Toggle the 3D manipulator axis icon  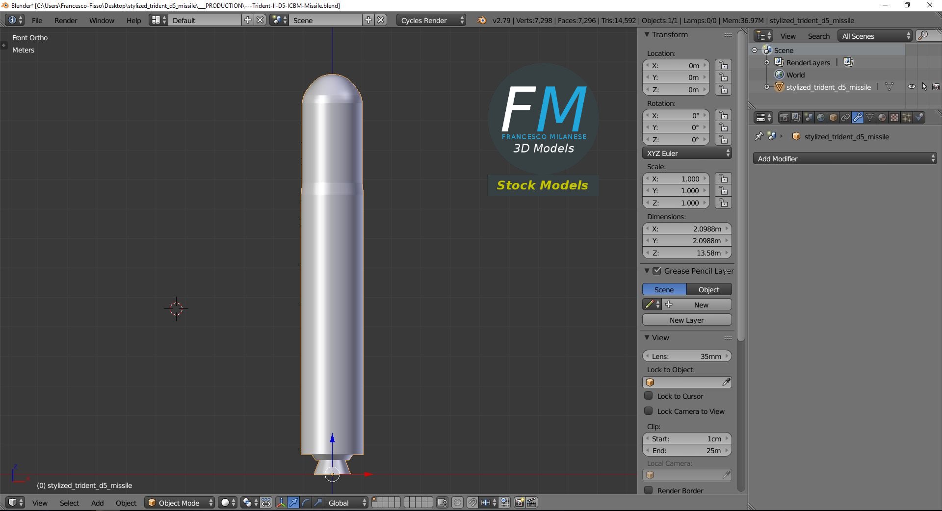pos(281,503)
